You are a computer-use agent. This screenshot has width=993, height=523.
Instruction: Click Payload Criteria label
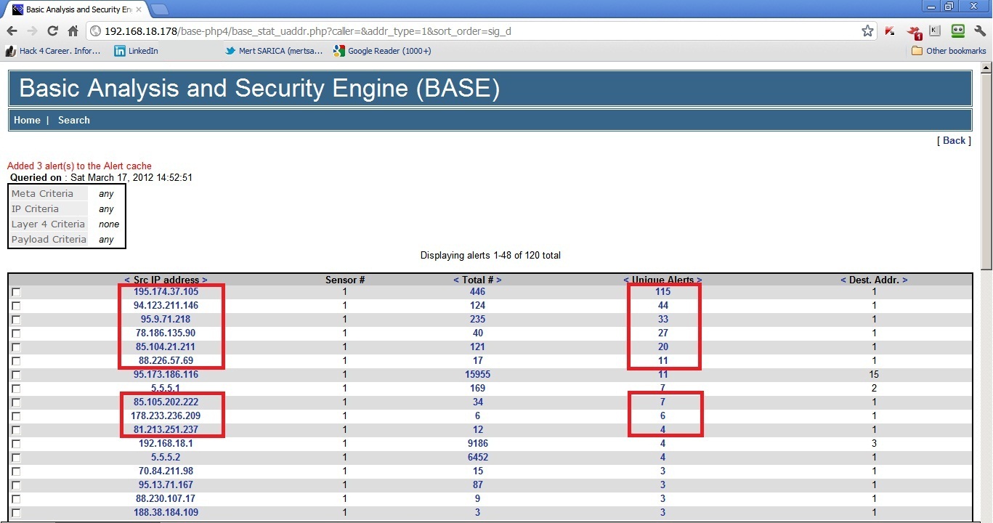click(49, 239)
